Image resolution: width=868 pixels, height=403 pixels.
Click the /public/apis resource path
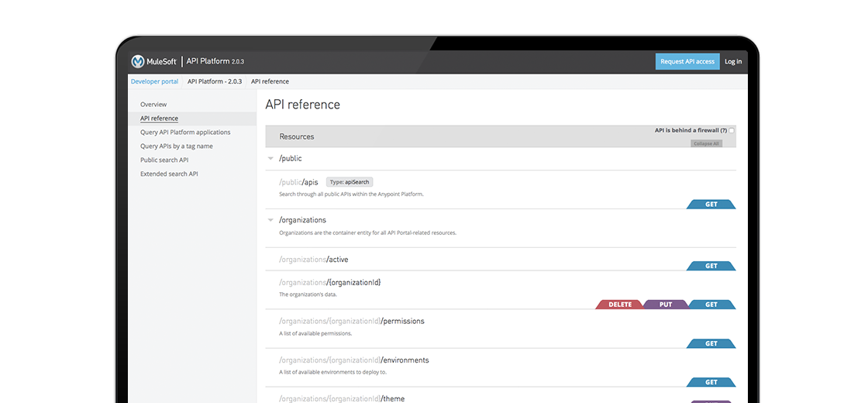point(298,182)
